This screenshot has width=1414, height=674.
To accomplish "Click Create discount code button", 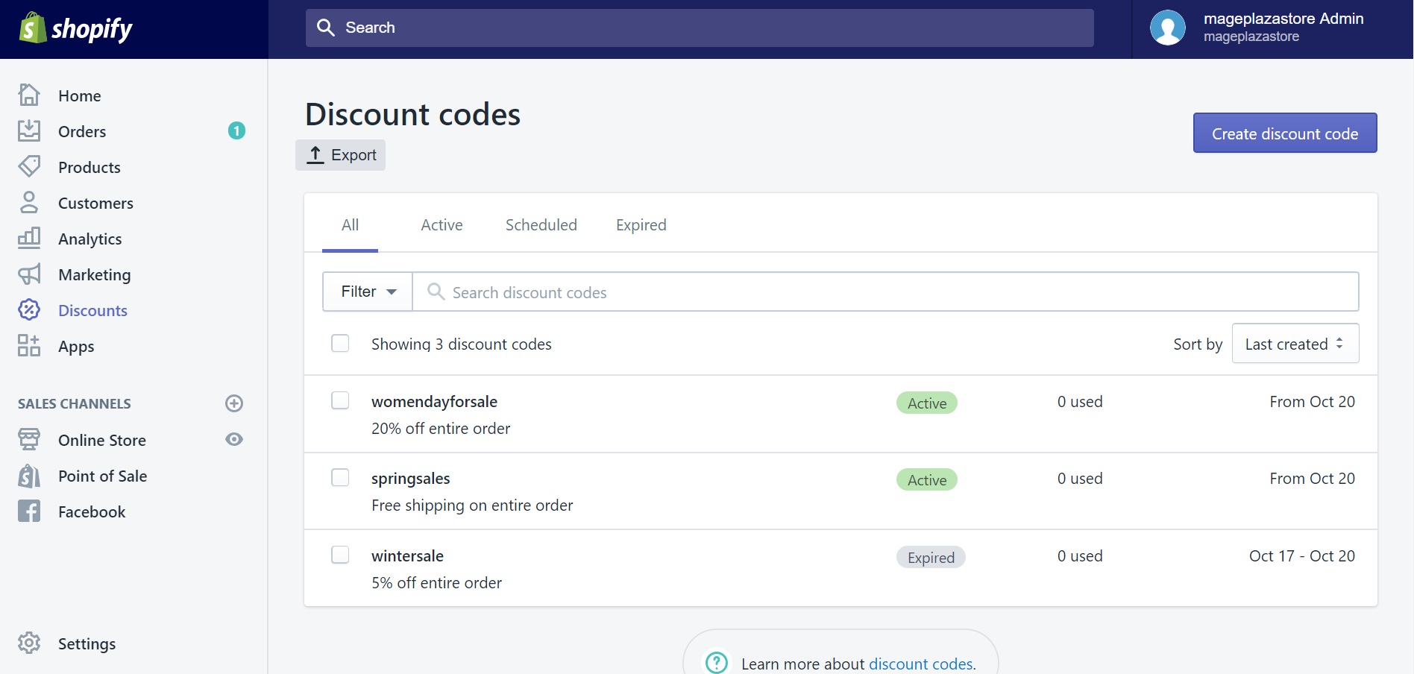I will [x=1285, y=133].
